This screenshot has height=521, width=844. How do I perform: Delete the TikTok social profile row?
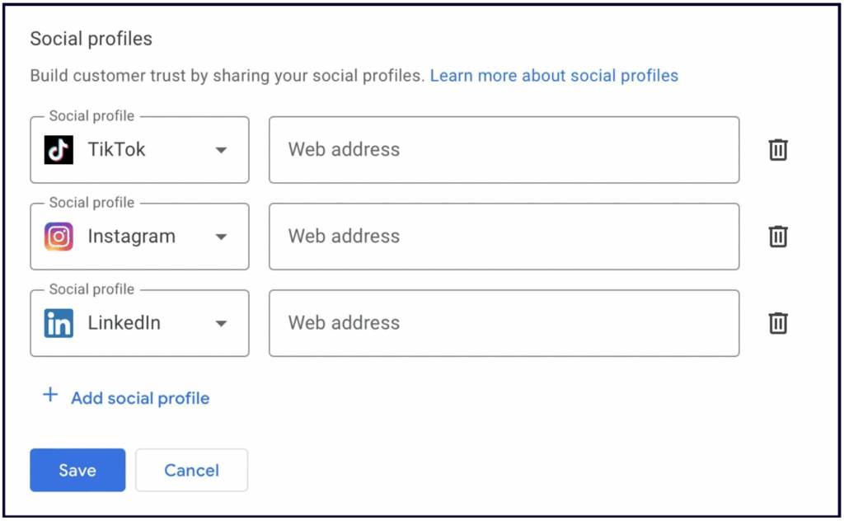tap(778, 150)
